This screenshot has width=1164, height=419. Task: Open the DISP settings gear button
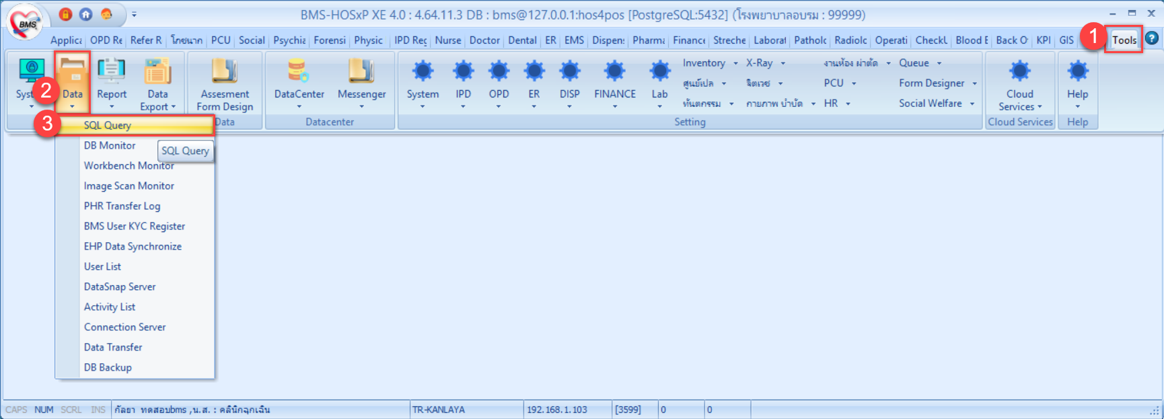pyautogui.click(x=569, y=83)
